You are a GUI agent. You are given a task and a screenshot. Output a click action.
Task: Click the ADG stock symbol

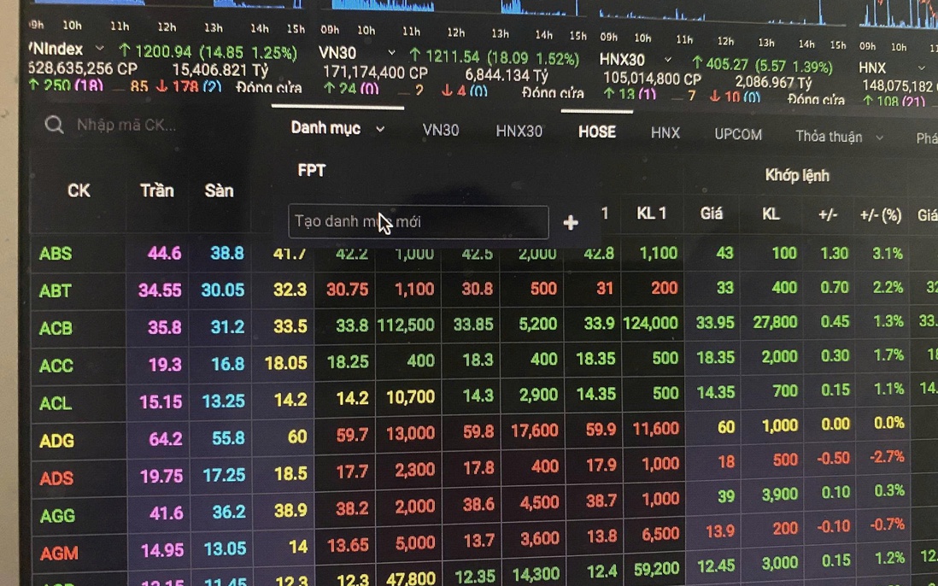click(x=56, y=441)
